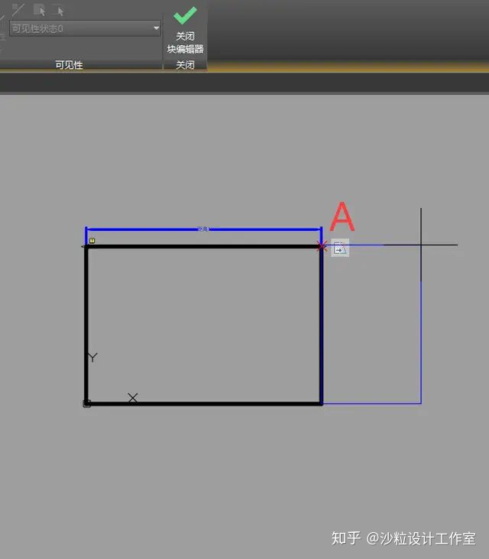The height and width of the screenshot is (559, 489).
Task: Click the 关闭 panel title below the checkmark
Action: click(185, 65)
